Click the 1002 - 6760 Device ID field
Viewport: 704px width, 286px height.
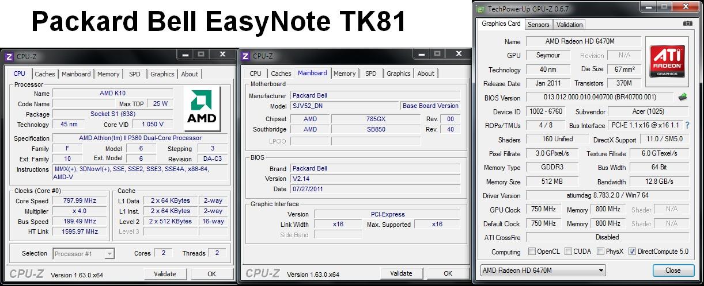tap(545, 111)
